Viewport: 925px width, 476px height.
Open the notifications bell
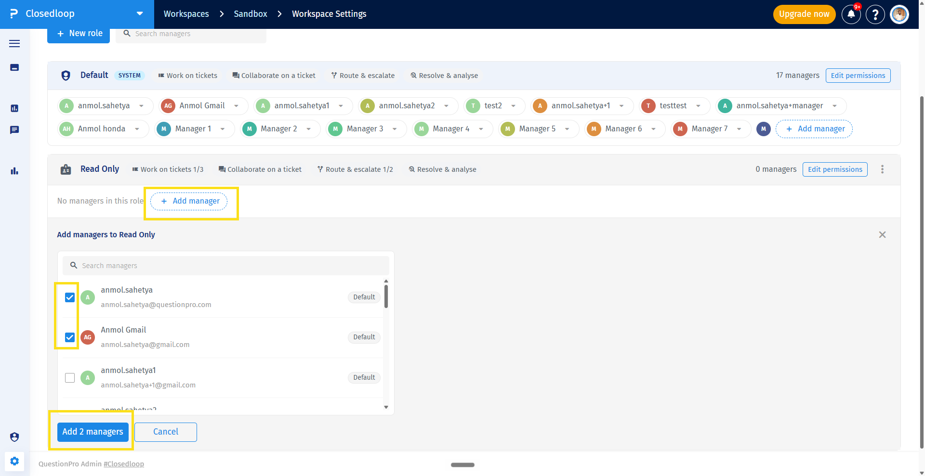(x=851, y=14)
